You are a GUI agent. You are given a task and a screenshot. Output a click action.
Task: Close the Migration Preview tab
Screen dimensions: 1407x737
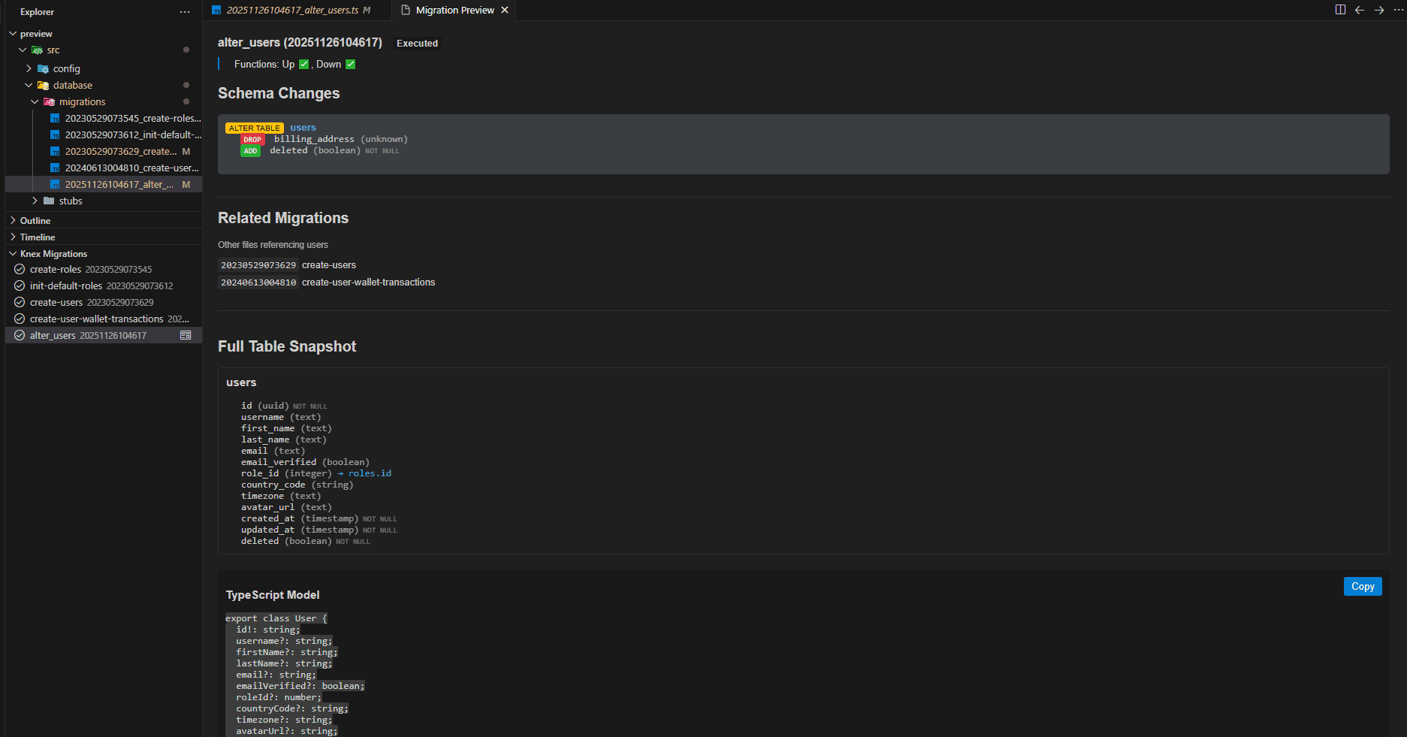click(x=505, y=10)
